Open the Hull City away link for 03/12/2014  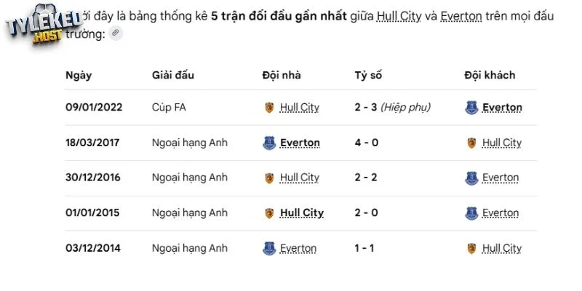click(x=502, y=248)
